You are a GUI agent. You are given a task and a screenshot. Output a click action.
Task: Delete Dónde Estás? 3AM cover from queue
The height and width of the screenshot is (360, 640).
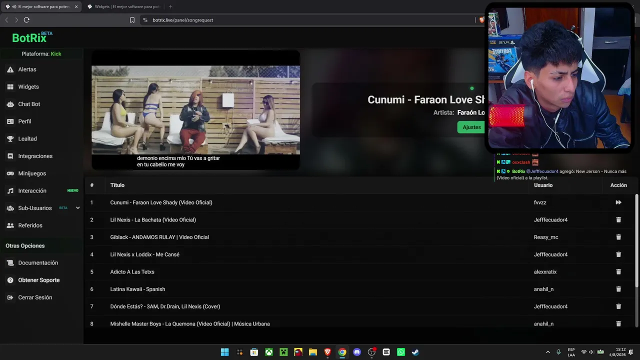pyautogui.click(x=618, y=306)
